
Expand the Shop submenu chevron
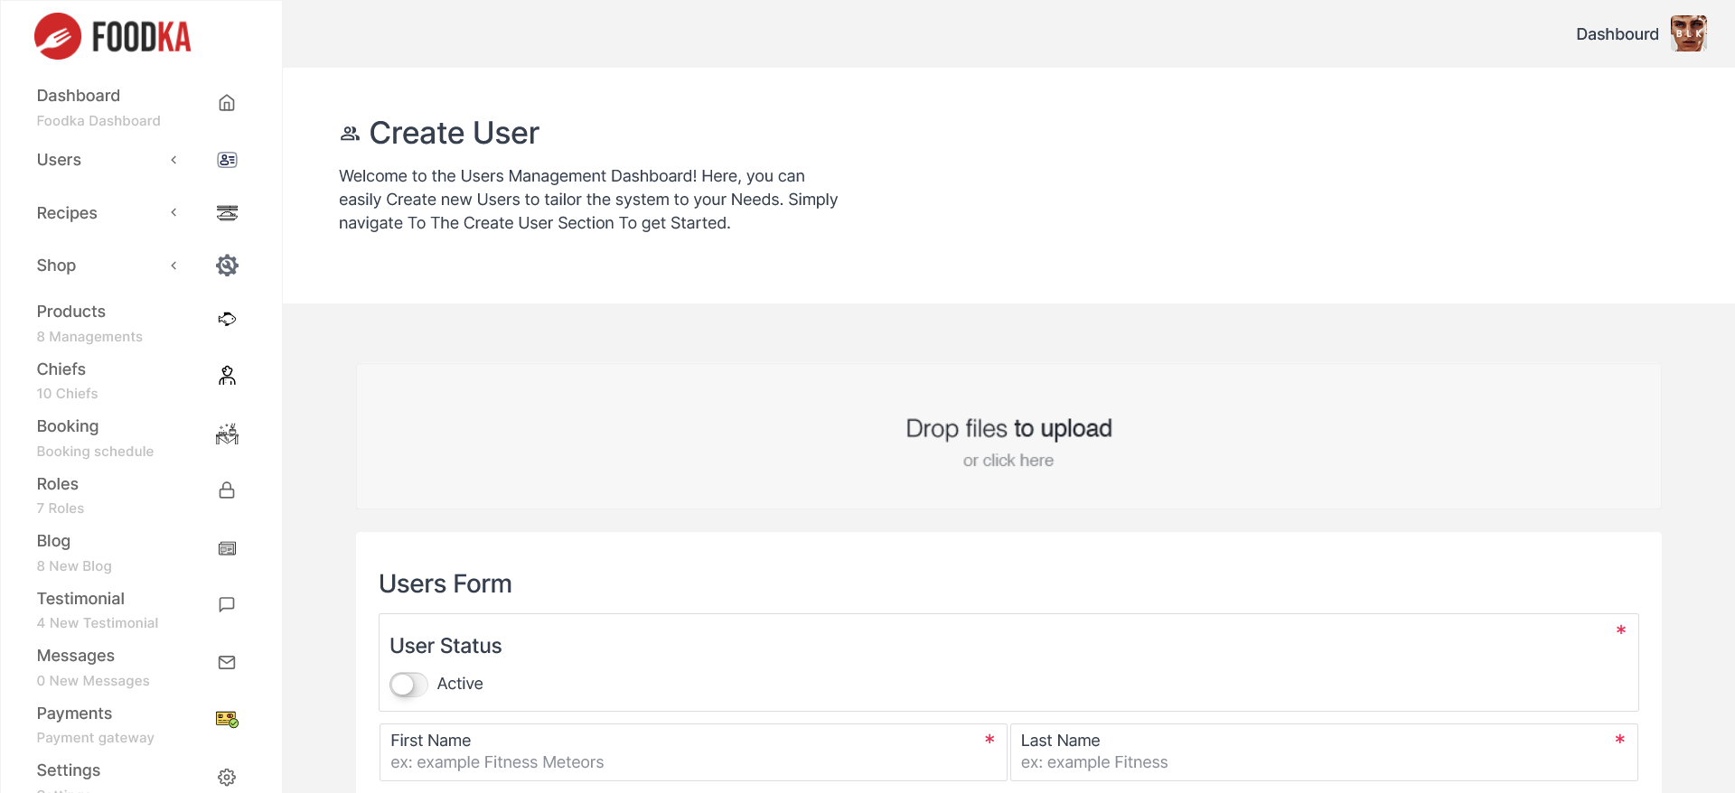click(x=173, y=266)
